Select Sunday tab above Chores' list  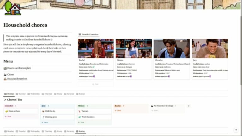click(81, 94)
